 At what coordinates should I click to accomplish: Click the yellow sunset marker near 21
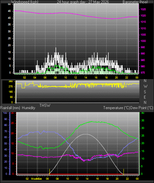click(124, 172)
